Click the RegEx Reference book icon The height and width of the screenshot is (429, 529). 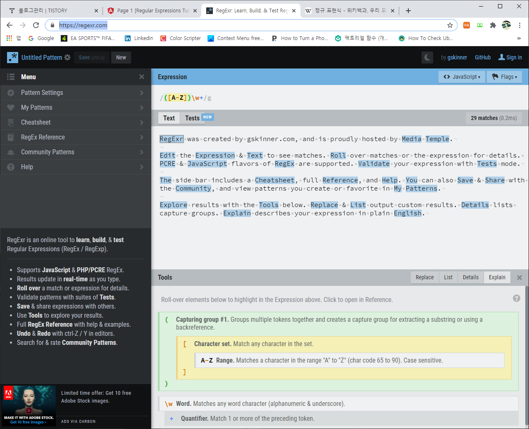pos(11,137)
